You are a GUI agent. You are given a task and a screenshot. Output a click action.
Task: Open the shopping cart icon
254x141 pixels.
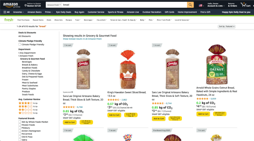[x=244, y=5]
